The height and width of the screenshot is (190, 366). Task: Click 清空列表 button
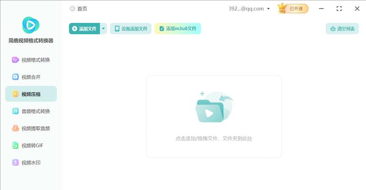pos(342,29)
